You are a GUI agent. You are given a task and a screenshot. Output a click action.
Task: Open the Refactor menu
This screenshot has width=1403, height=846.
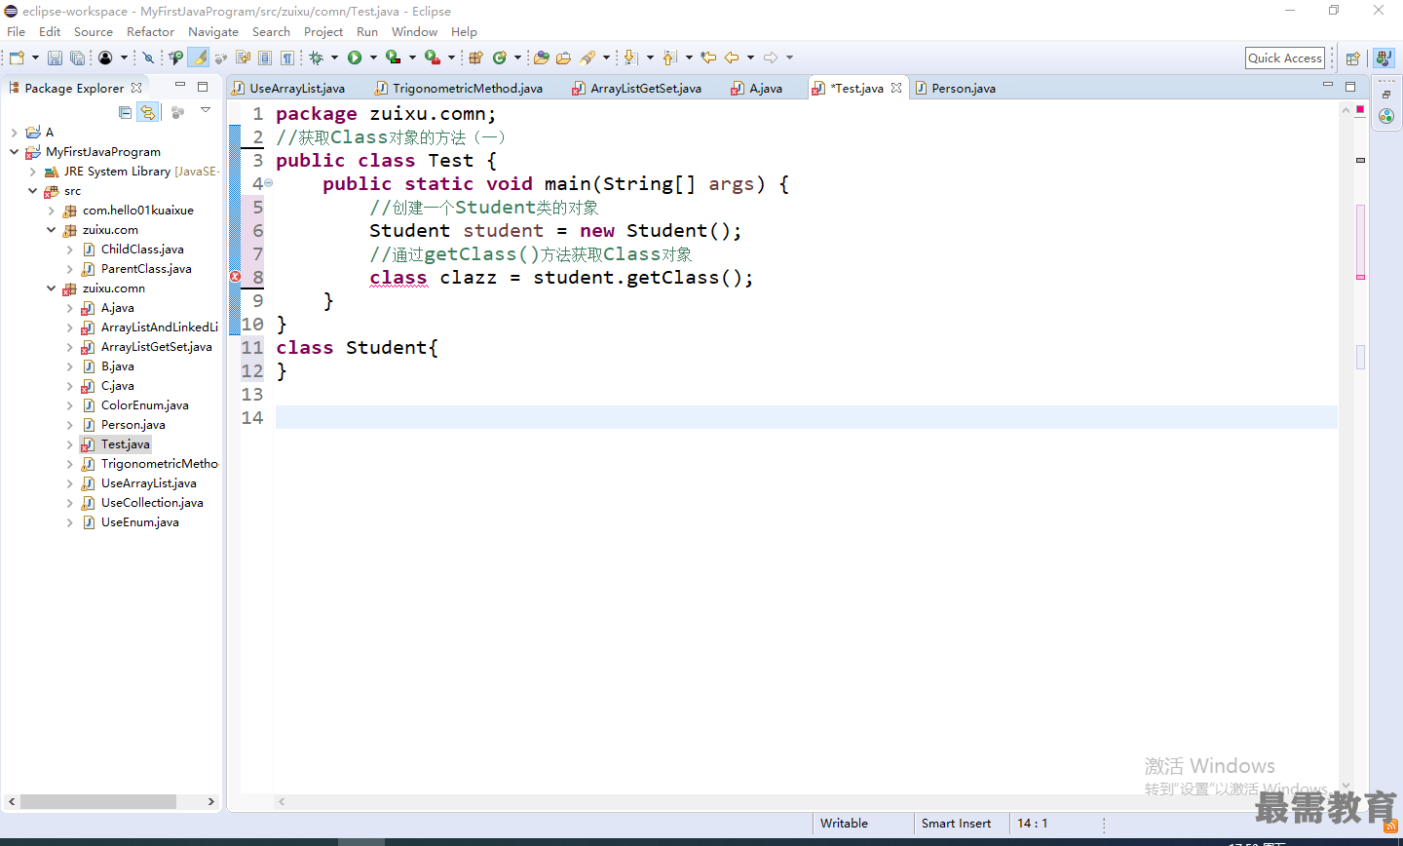tap(150, 31)
